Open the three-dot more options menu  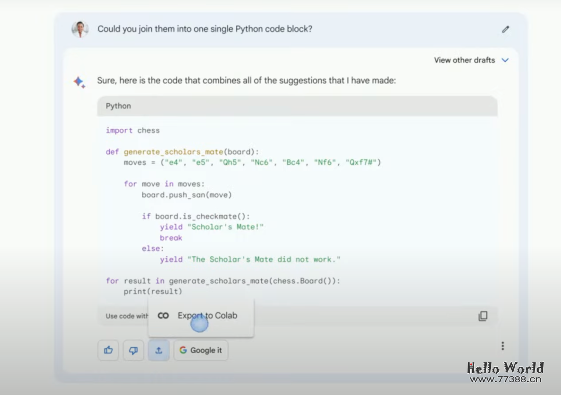click(502, 346)
